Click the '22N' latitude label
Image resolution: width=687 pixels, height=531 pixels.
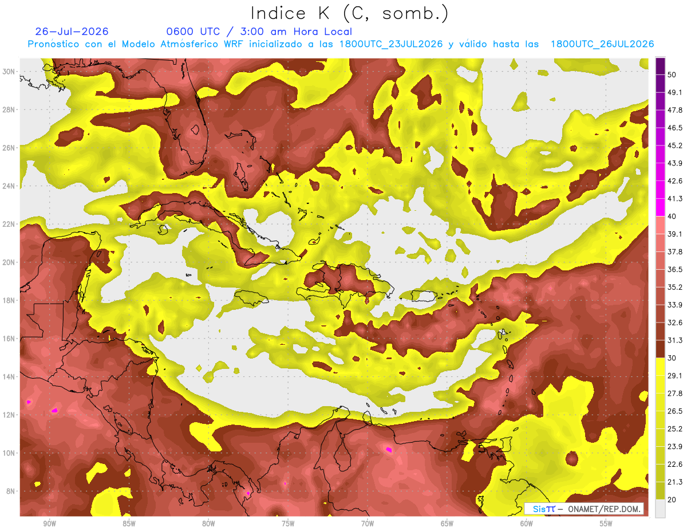point(9,224)
